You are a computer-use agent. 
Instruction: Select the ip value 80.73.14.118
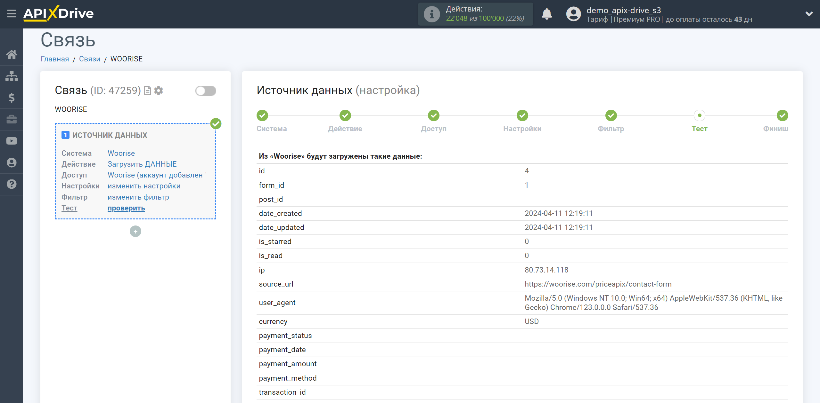click(x=546, y=270)
